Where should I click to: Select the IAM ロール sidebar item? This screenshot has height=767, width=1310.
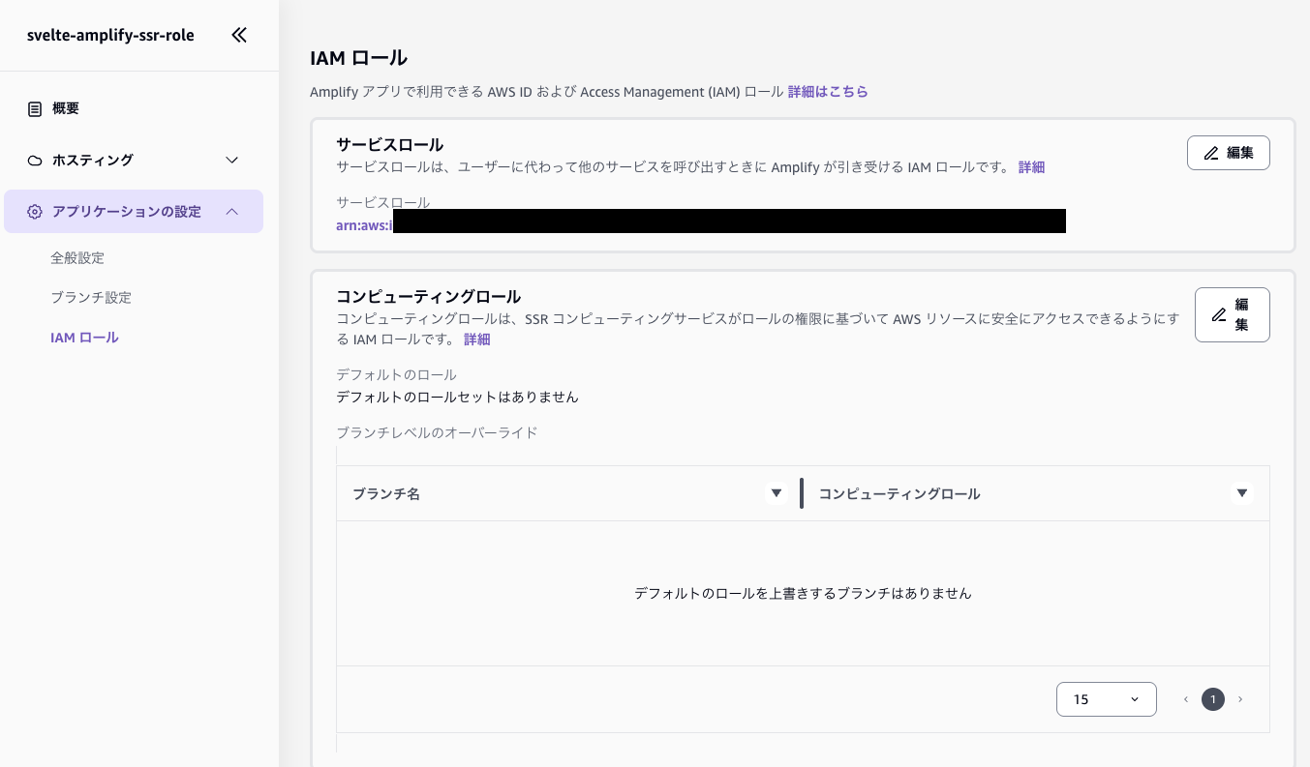[x=84, y=337]
